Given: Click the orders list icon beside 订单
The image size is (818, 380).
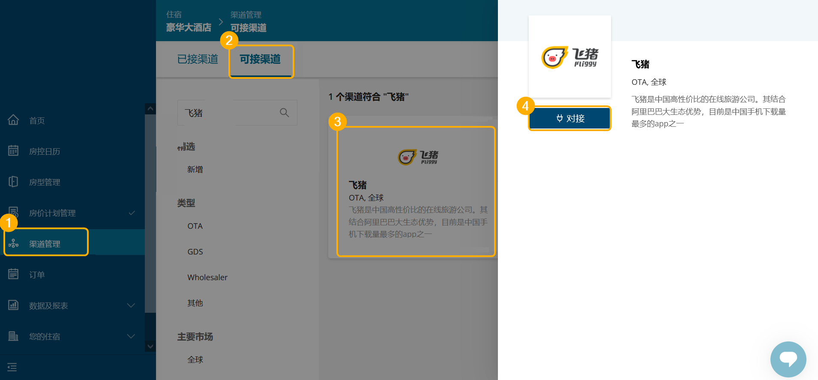Looking at the screenshot, I should click(x=13, y=274).
